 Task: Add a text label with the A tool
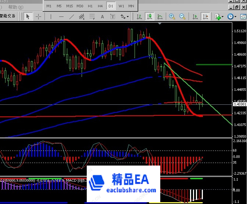point(102,16)
